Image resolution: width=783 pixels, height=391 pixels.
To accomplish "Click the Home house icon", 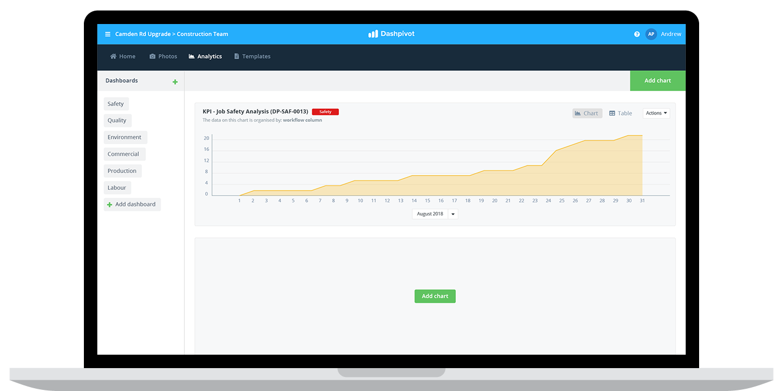I will pyautogui.click(x=114, y=56).
